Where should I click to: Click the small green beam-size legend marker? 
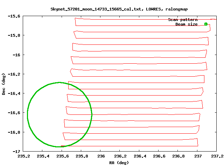coord(206,24)
